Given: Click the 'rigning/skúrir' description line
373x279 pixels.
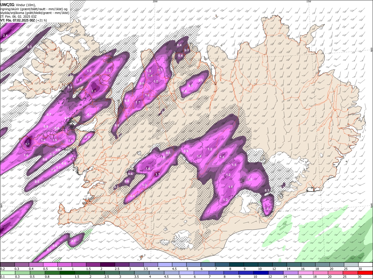Looking at the screenshot, I should 34,9.
